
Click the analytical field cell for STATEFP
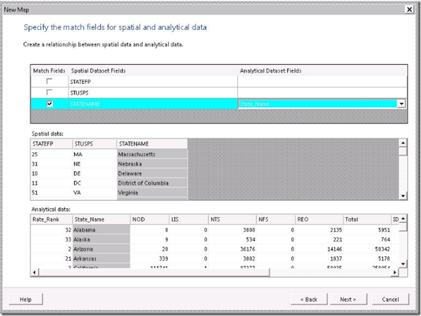[322, 82]
